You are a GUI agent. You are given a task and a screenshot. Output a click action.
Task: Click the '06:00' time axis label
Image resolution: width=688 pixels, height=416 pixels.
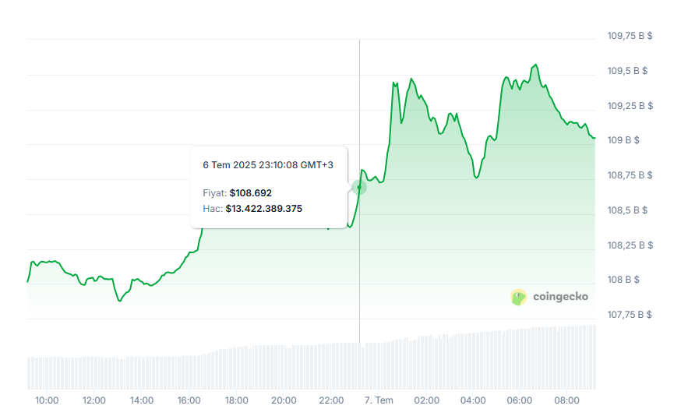[520, 400]
